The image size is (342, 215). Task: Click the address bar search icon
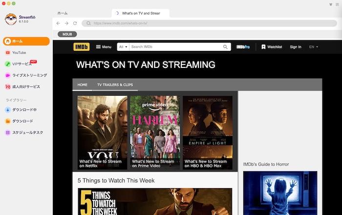(x=88, y=23)
